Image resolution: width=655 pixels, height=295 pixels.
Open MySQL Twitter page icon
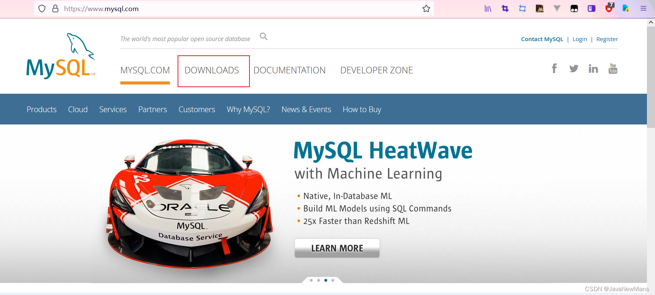574,68
